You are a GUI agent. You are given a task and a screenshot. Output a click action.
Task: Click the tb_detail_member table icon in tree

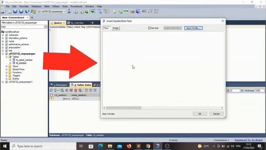point(14,60)
